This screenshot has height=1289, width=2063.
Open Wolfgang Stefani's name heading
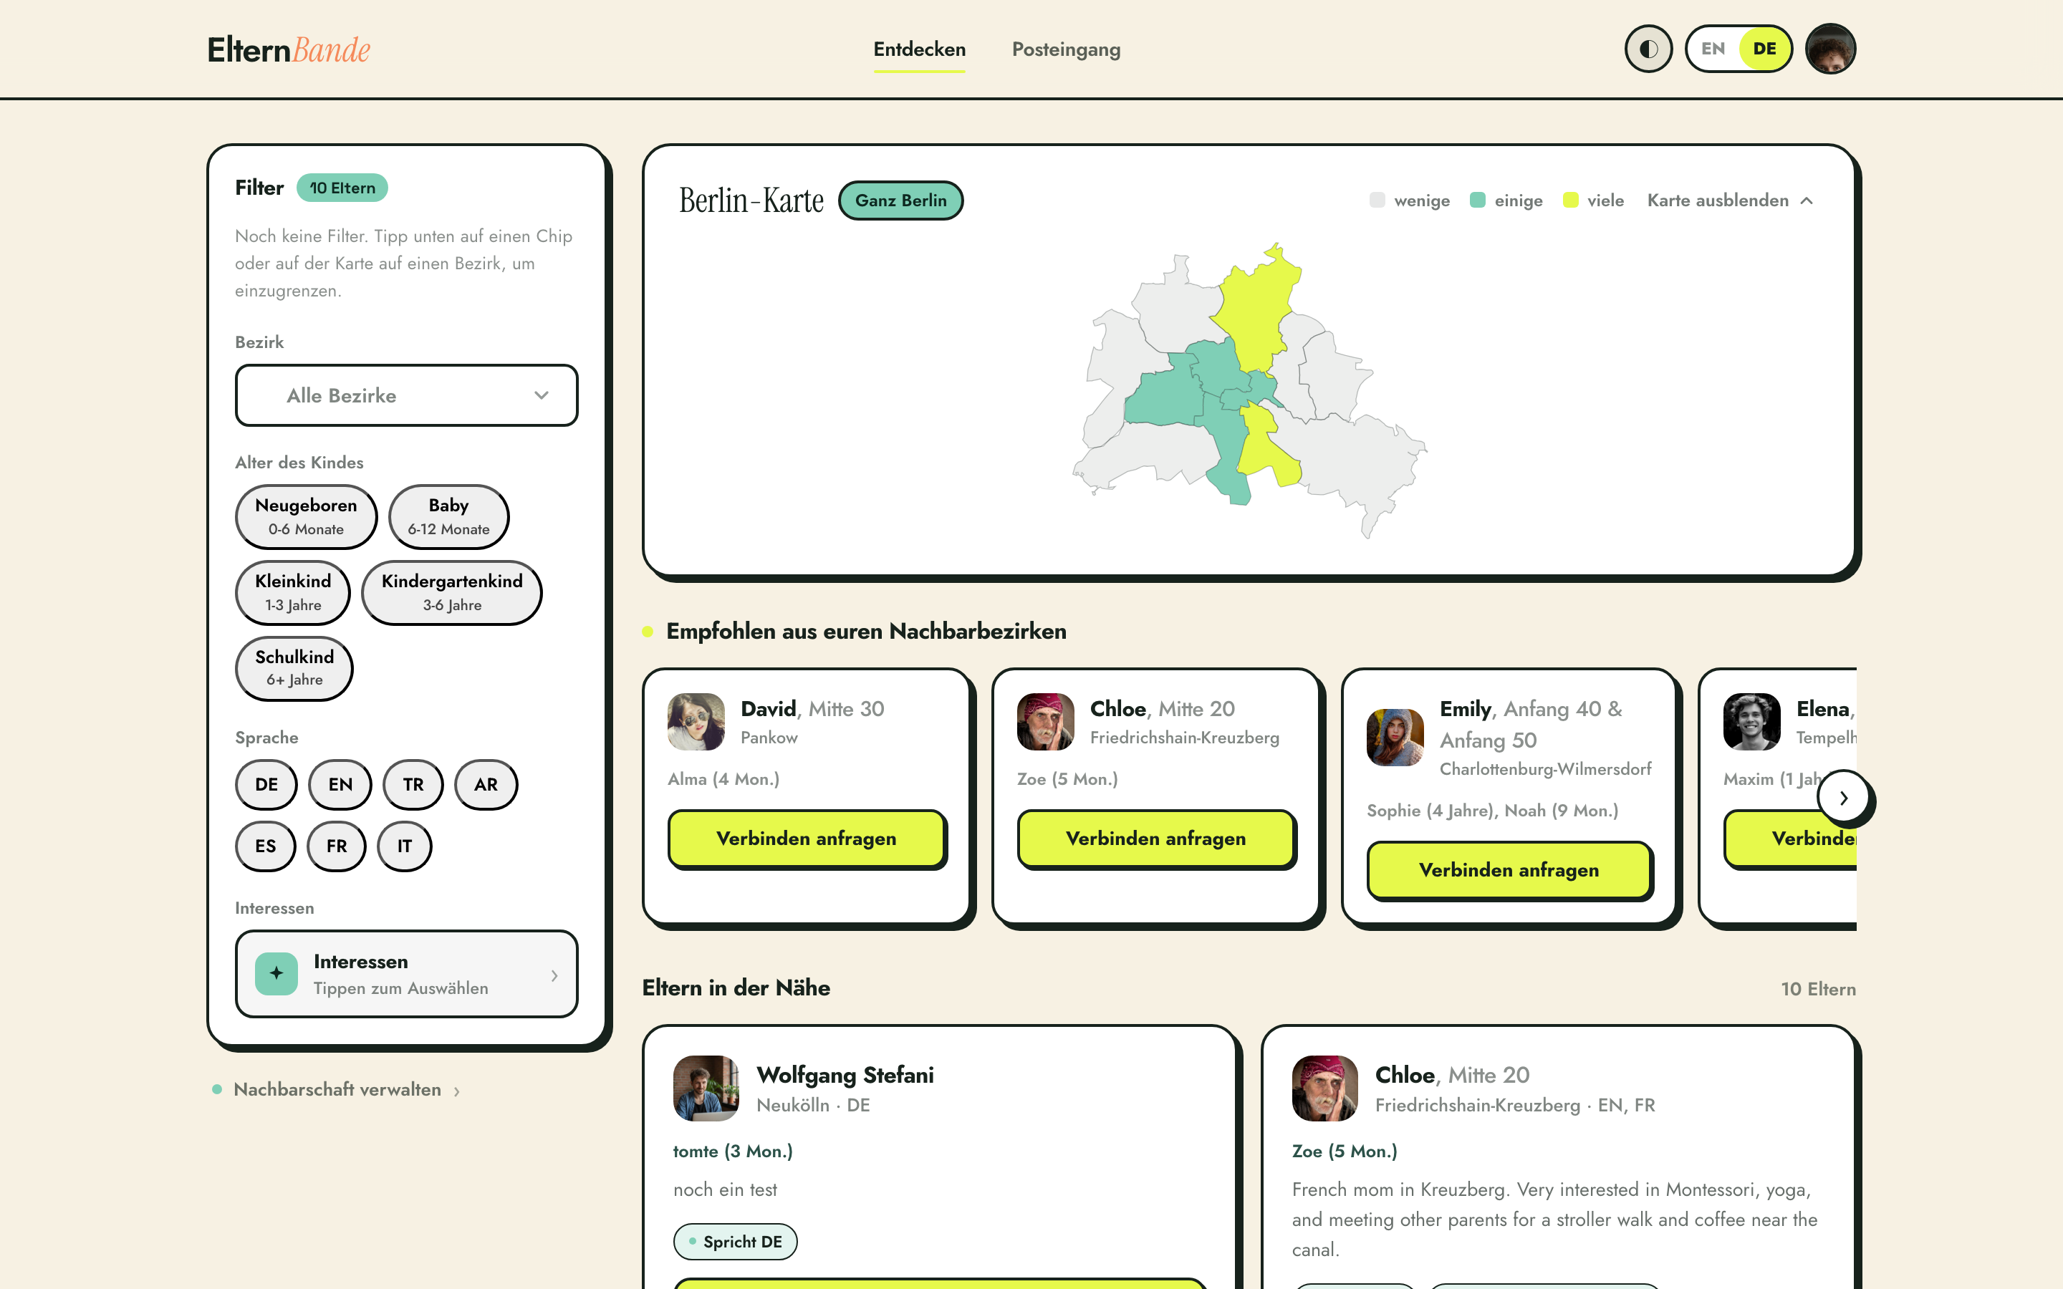[845, 1075]
